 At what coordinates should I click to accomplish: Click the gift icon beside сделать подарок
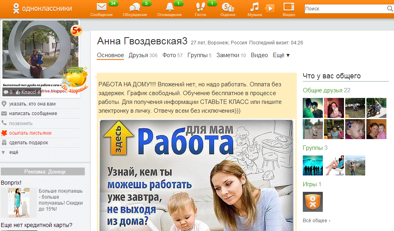coord(4,143)
